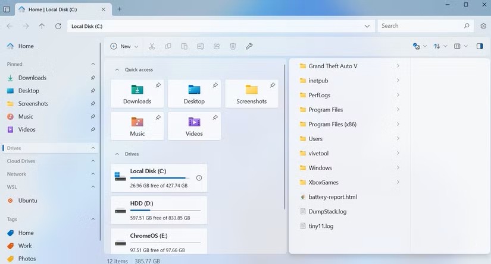Open the Videos quick access tile
The height and width of the screenshot is (264, 491).
[194, 126]
